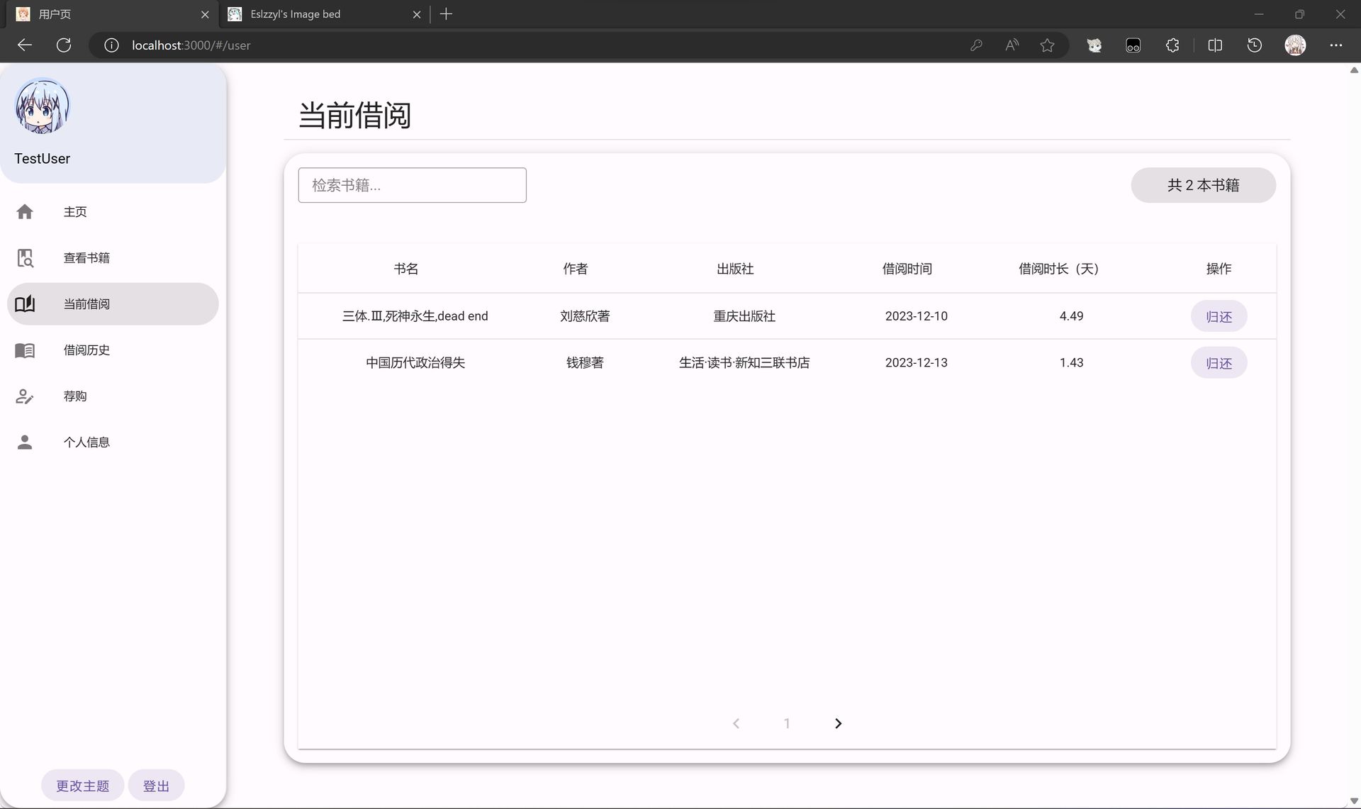This screenshot has height=809, width=1361.
Task: Click the 作者 column header
Action: 575,269
